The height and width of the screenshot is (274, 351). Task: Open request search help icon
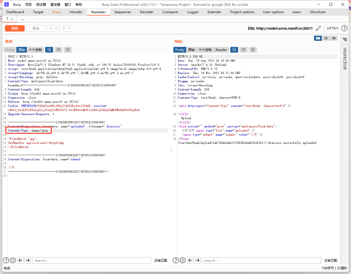pyautogui.click(x=6, y=260)
